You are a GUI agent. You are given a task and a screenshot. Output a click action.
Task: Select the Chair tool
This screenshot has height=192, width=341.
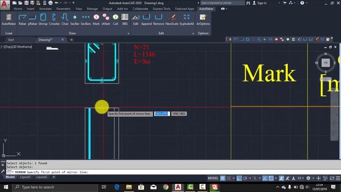[x=65, y=20]
